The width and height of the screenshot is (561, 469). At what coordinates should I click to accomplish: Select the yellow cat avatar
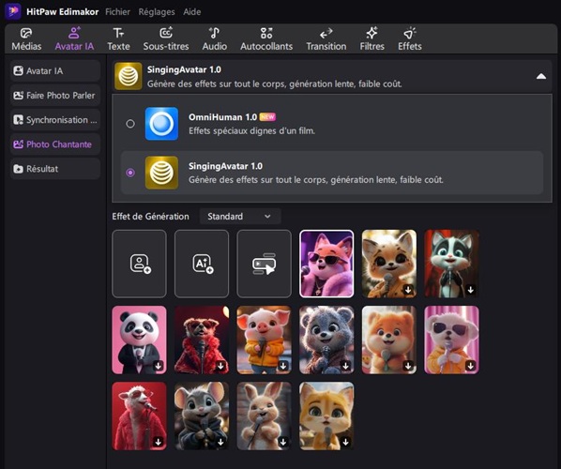[326, 415]
